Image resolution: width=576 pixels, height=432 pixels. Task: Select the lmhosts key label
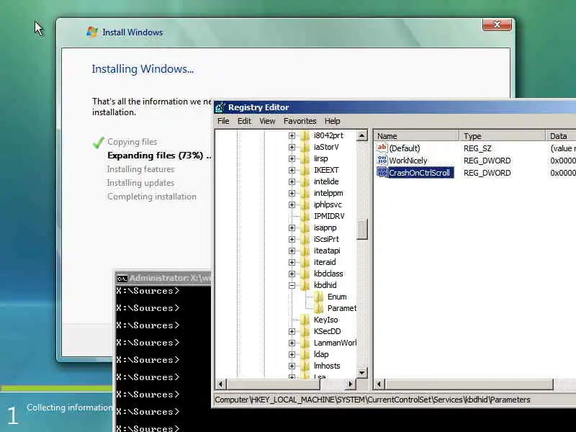[327, 366]
